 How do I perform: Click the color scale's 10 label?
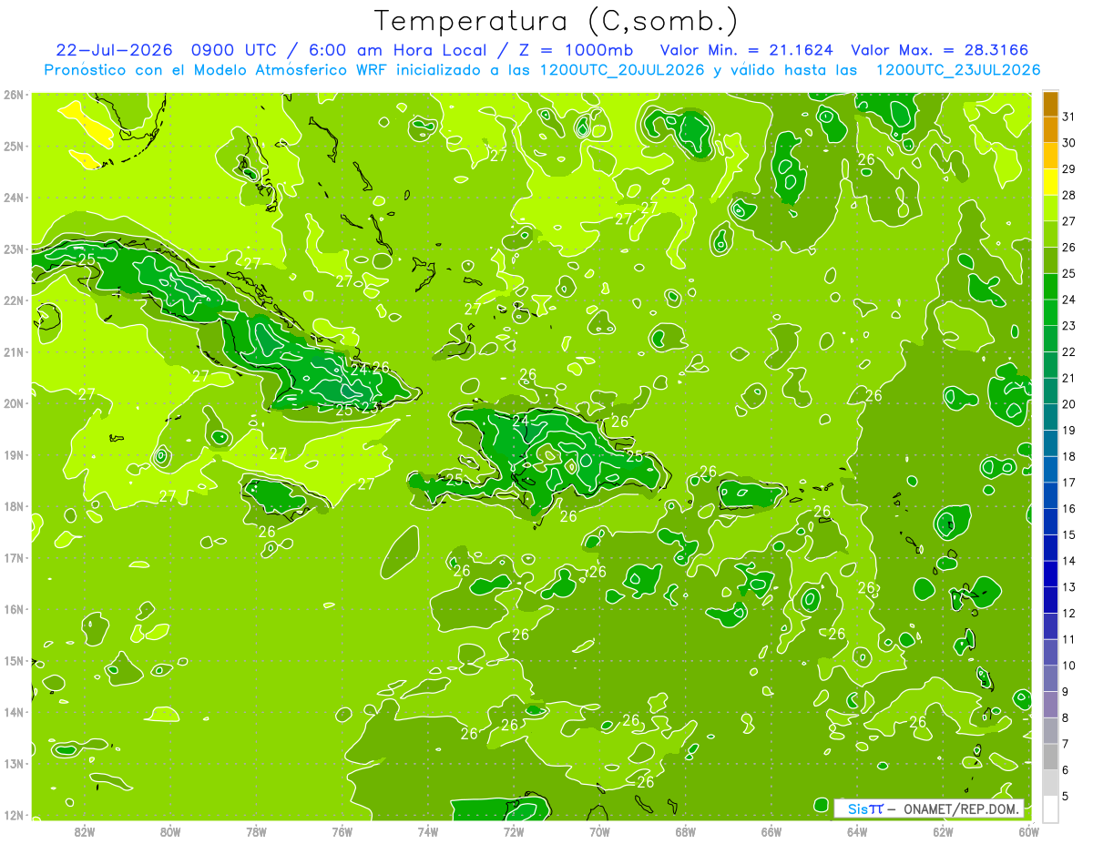click(x=1069, y=666)
